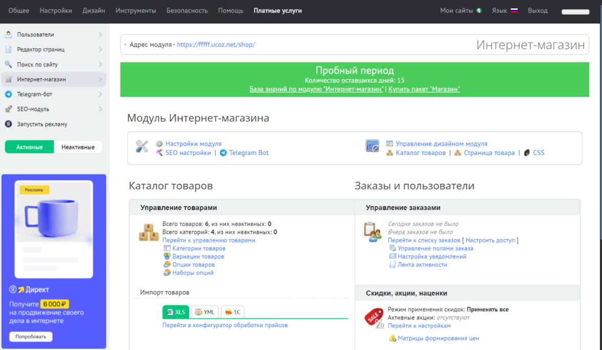
Task: Expand the Редактор страниц sidebar chevron
Action: [x=100, y=50]
